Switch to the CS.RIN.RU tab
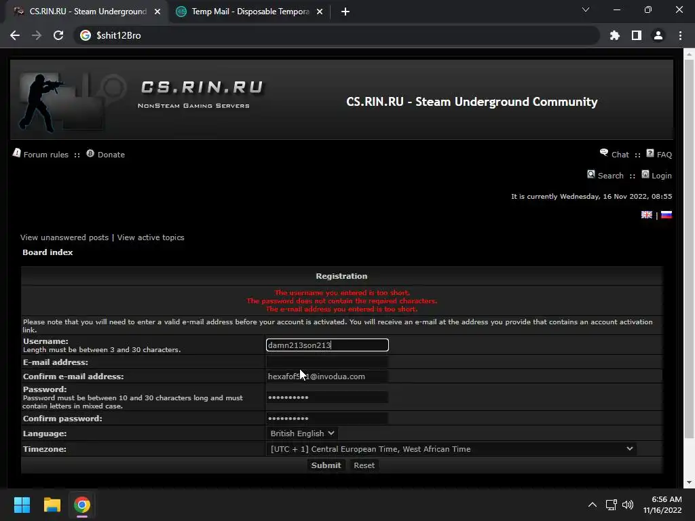 pyautogui.click(x=86, y=12)
